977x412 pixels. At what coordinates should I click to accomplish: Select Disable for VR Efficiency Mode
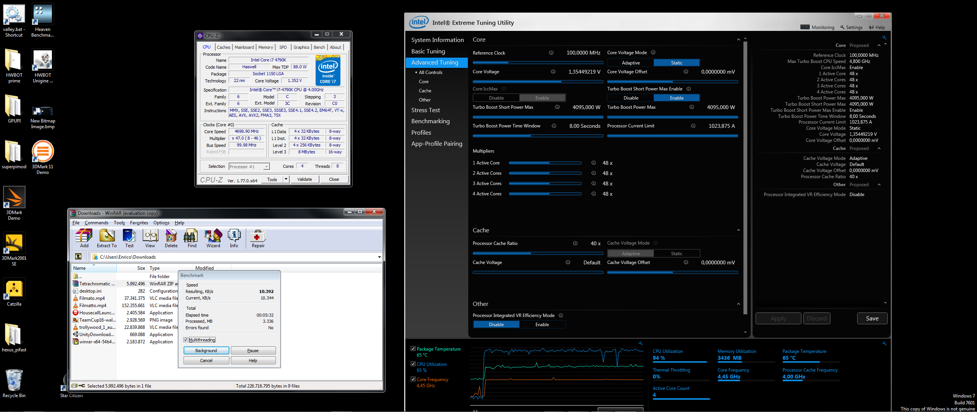click(496, 325)
